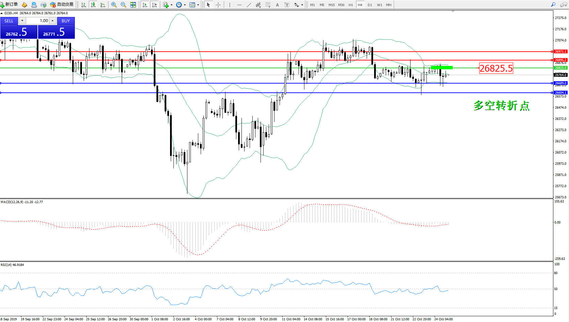Switch chart to bar chart mode

pyautogui.click(x=84, y=5)
